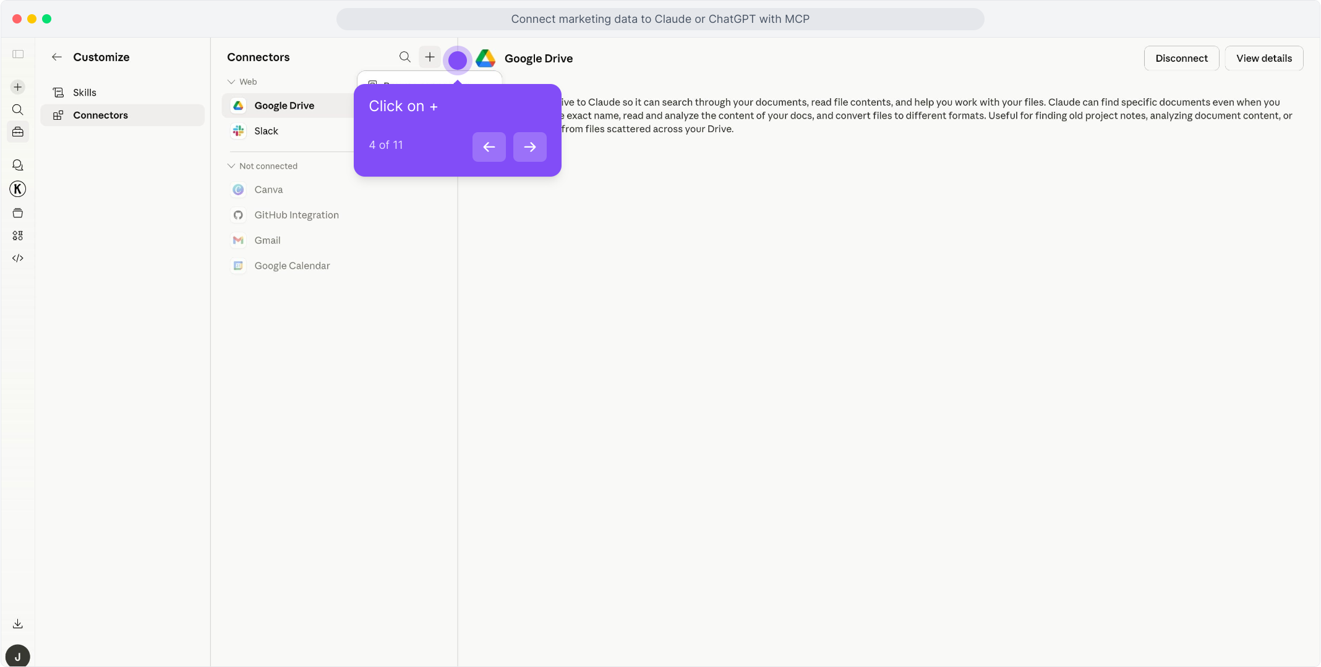The image size is (1321, 667).
Task: Select the Connectors item in Customize
Action: point(100,115)
